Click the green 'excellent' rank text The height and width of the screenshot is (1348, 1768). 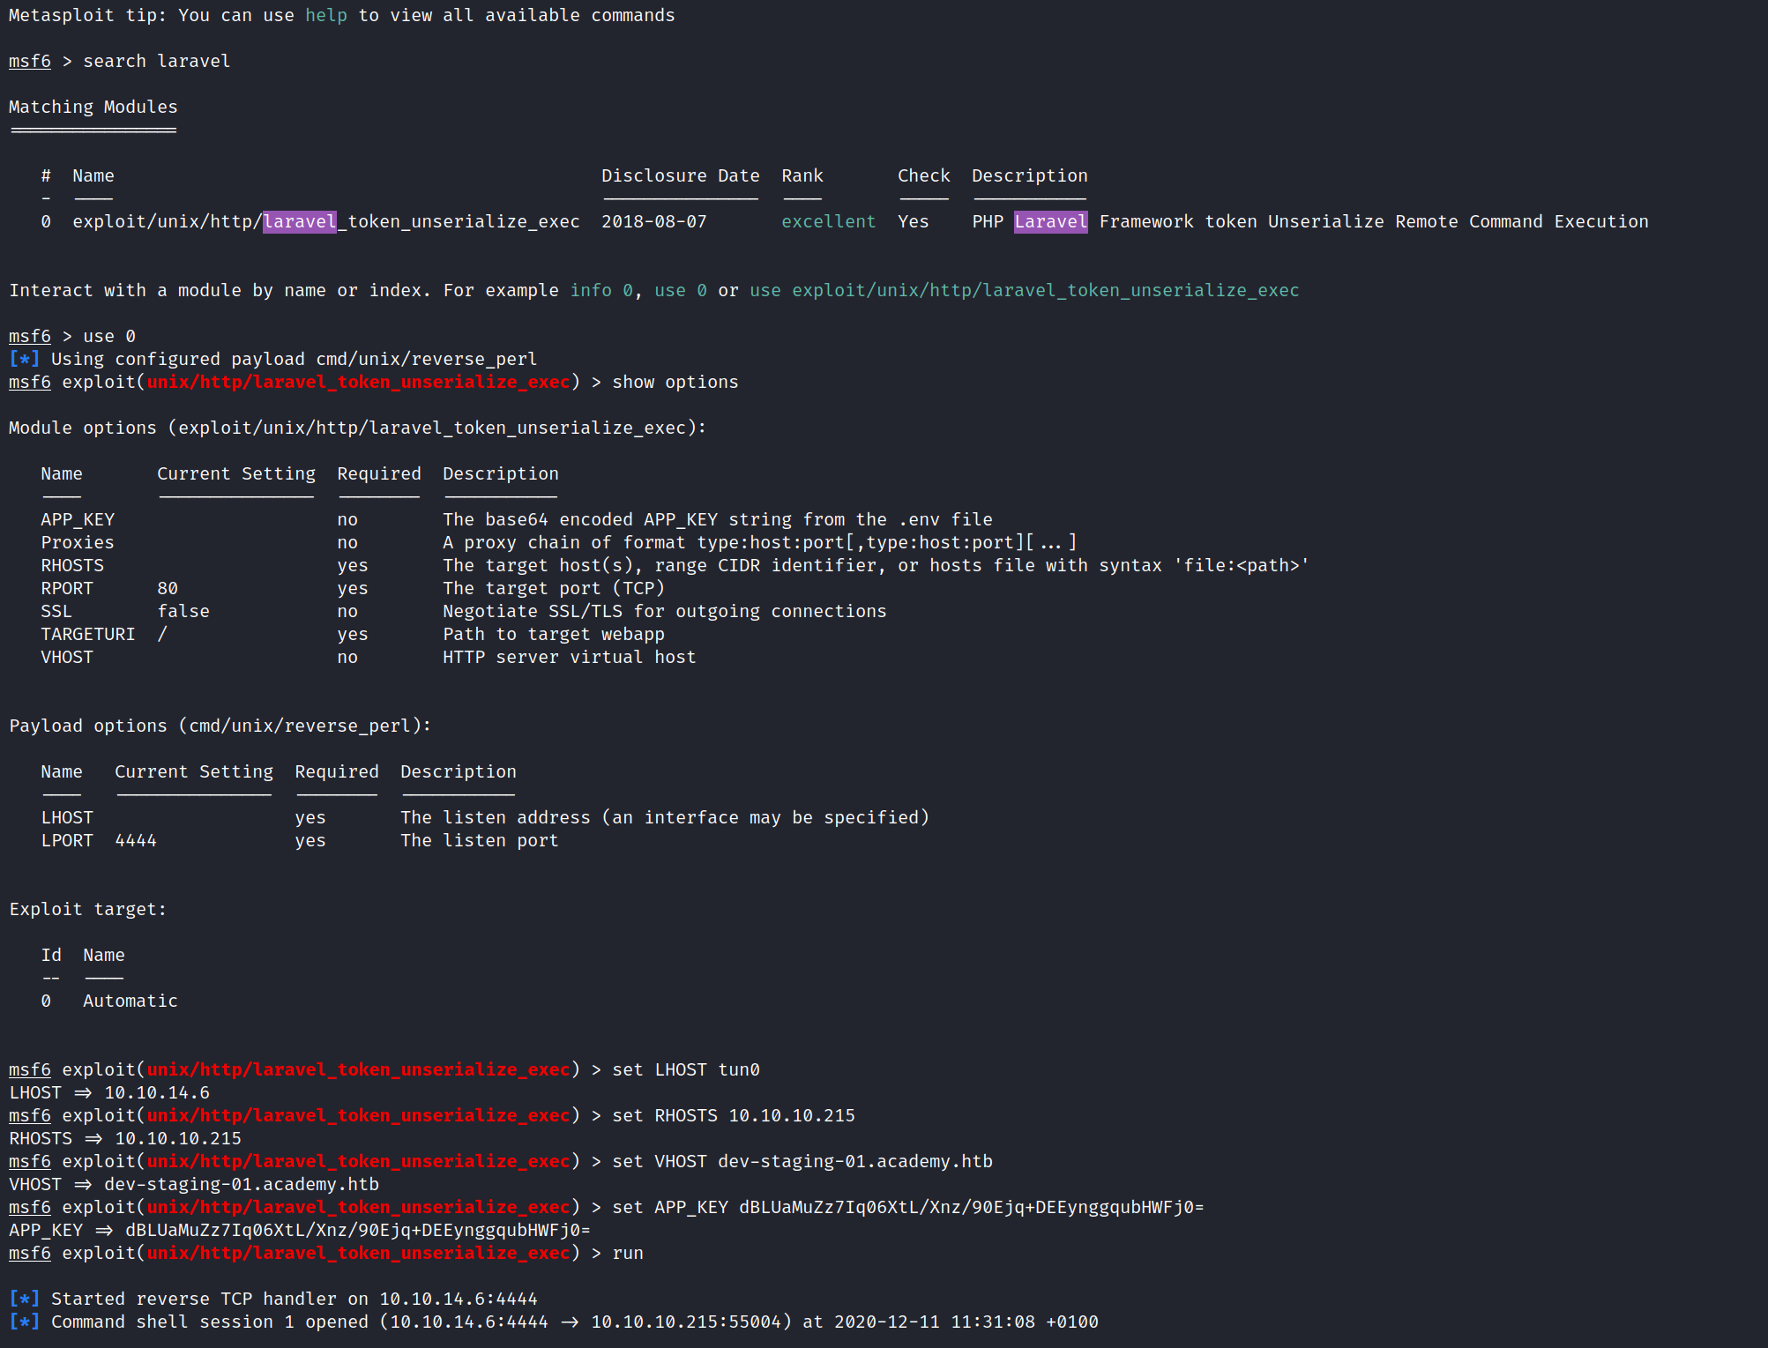828,221
